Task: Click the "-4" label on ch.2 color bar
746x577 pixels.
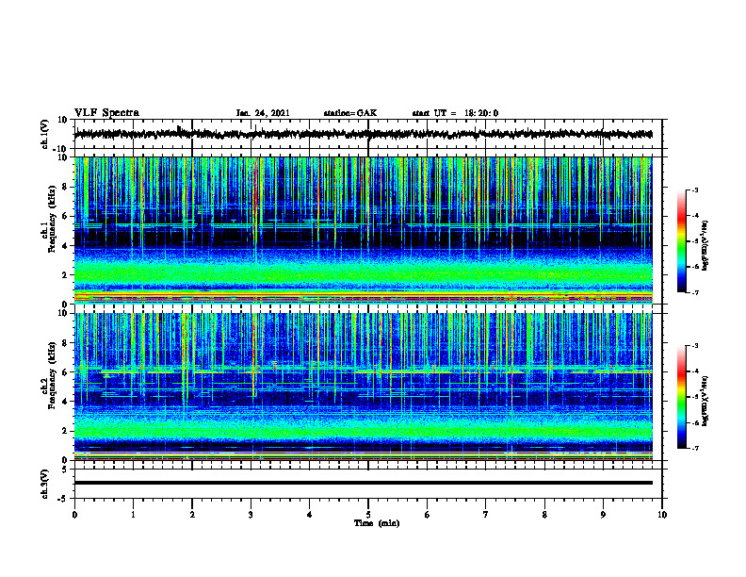Action: pyautogui.click(x=694, y=371)
